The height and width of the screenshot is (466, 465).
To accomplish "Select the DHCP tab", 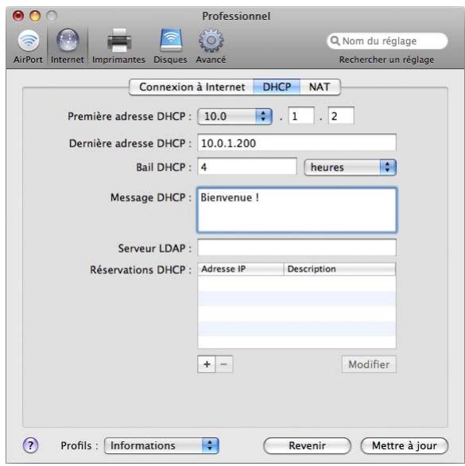I will pos(277,87).
